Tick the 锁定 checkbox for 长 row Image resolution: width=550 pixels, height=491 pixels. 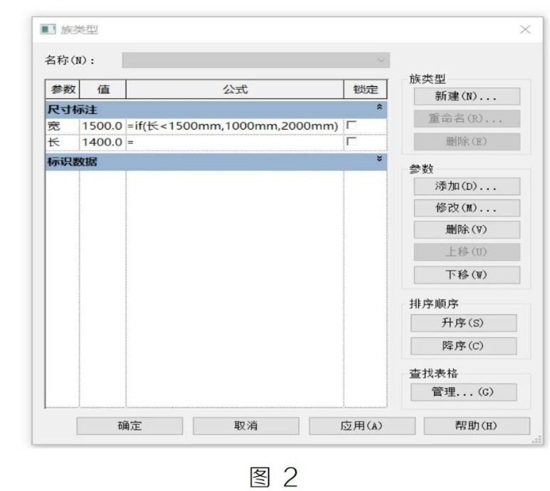click(351, 141)
